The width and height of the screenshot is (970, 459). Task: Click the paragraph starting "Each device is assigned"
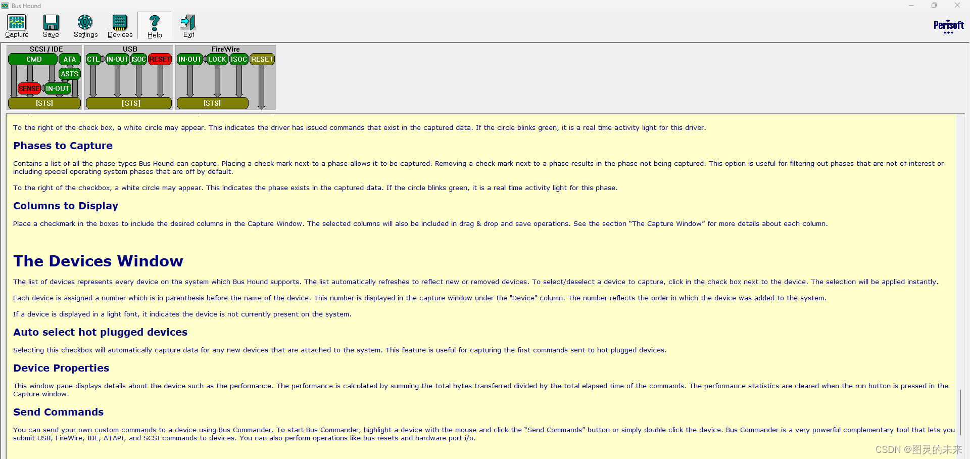coord(420,298)
